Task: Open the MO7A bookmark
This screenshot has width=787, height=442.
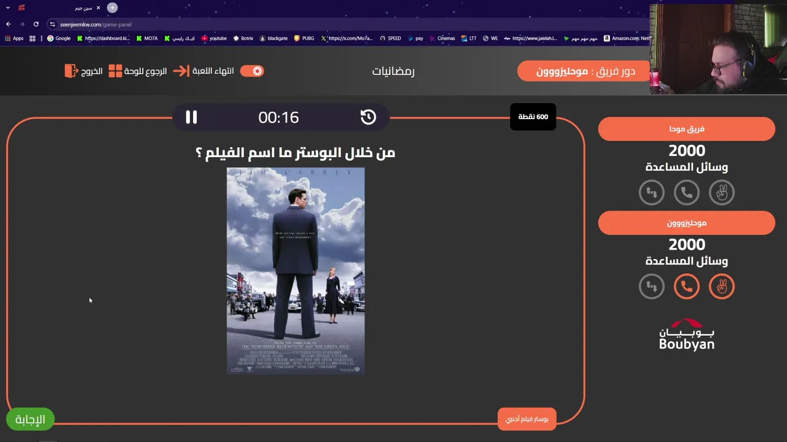Action: tap(147, 38)
